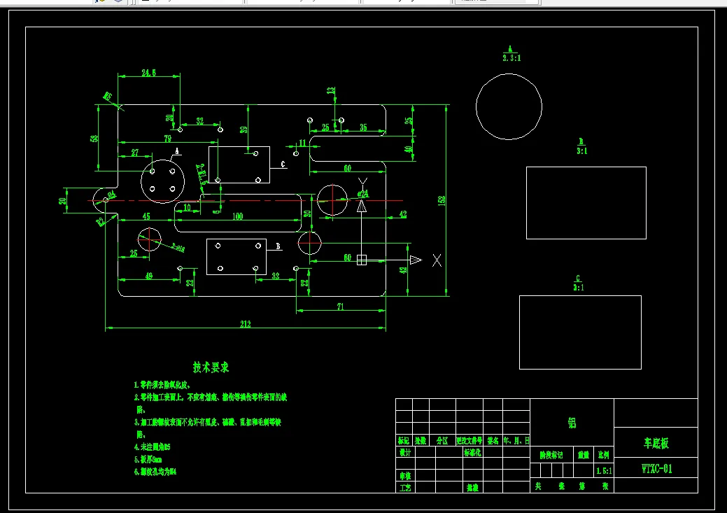Click the 工艺 cell in title block

coord(404,488)
